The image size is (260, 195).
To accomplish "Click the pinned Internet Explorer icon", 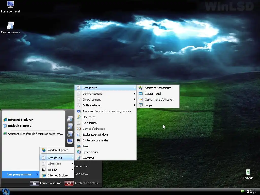I will tap(5, 120).
